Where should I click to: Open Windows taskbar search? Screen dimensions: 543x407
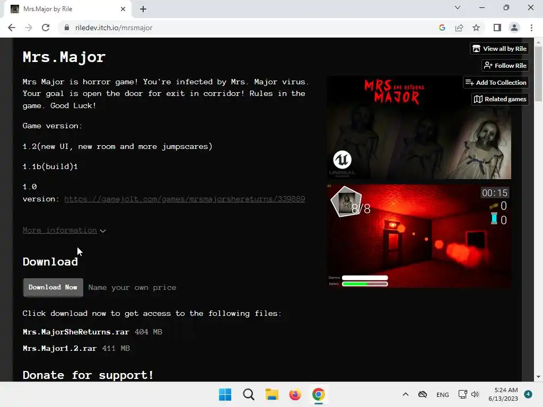coord(248,394)
